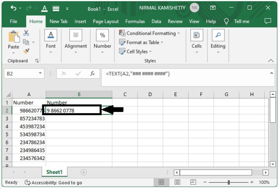Open Format as Table dropdown
The image size is (279, 189).
(162, 42)
